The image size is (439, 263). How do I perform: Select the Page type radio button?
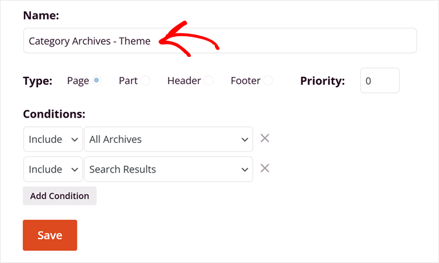97,81
